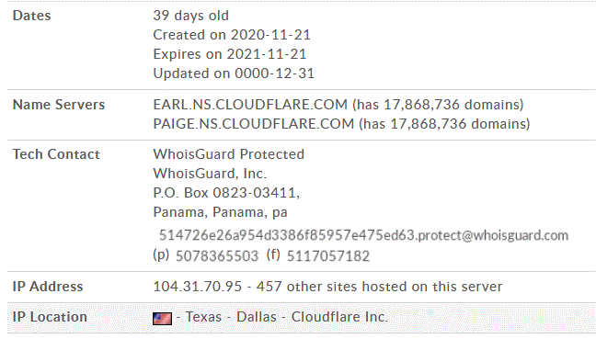Open EARL.NS.CLOUDFLARE.COM name server link
This screenshot has height=339, width=596.
click(250, 105)
